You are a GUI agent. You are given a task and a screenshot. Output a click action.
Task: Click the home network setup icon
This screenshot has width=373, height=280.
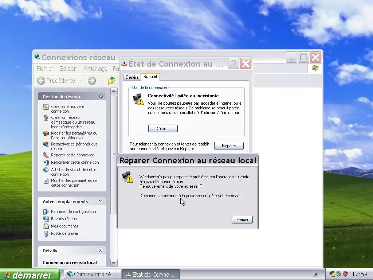tap(46, 118)
